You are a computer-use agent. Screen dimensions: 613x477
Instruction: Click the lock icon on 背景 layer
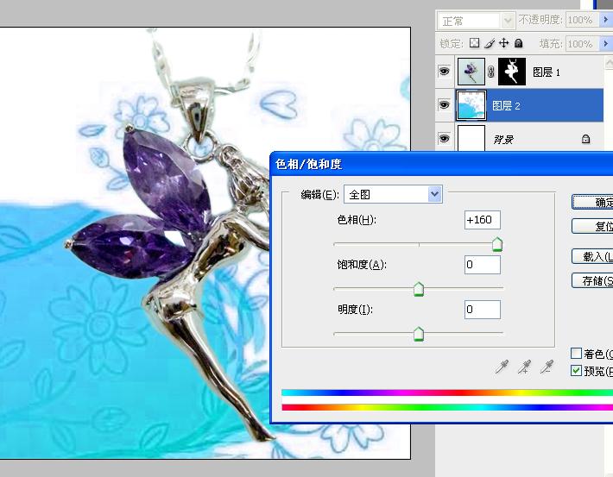point(585,139)
